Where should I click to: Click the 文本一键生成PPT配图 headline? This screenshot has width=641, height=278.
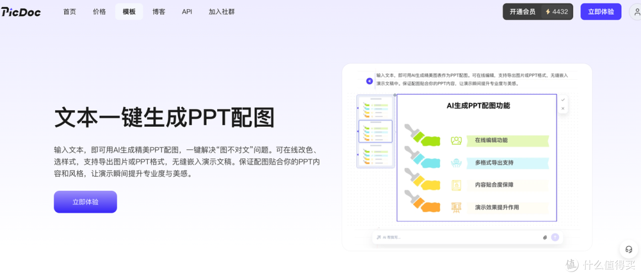[x=164, y=117]
